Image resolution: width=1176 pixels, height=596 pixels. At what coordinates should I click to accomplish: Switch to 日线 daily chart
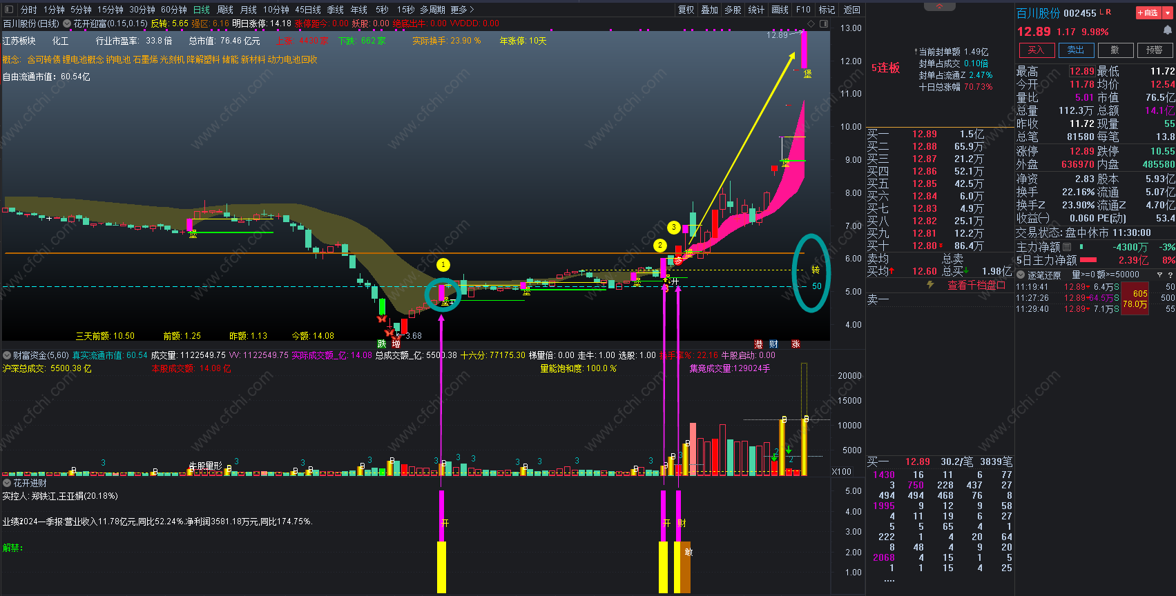click(x=202, y=10)
